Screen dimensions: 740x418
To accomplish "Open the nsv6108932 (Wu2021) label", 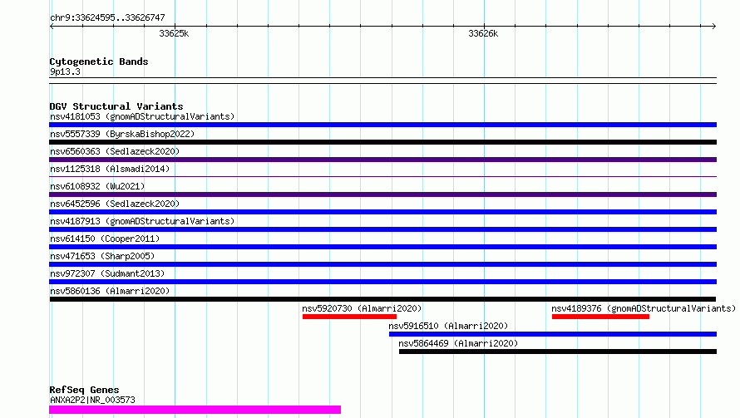I will point(97,186).
